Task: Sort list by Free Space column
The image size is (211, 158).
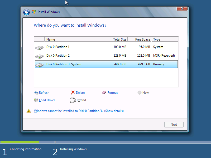Action: tap(140, 39)
